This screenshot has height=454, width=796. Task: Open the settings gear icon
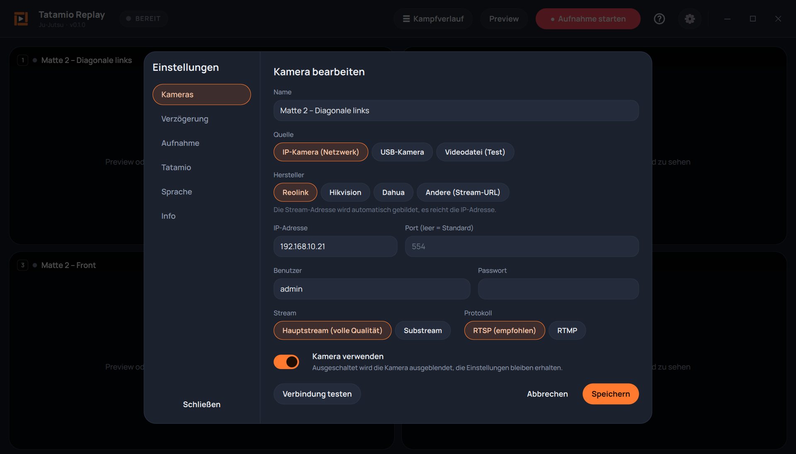[x=689, y=19]
